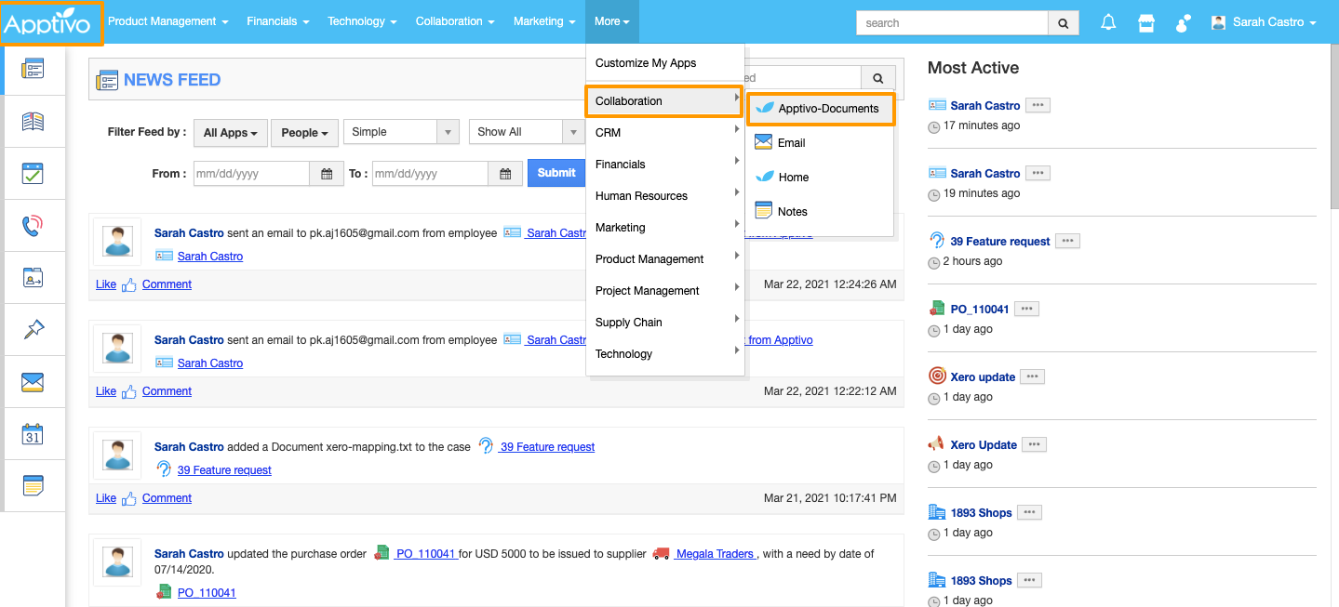The image size is (1339, 607).
Task: Open the notifications bell icon
Action: click(x=1108, y=22)
